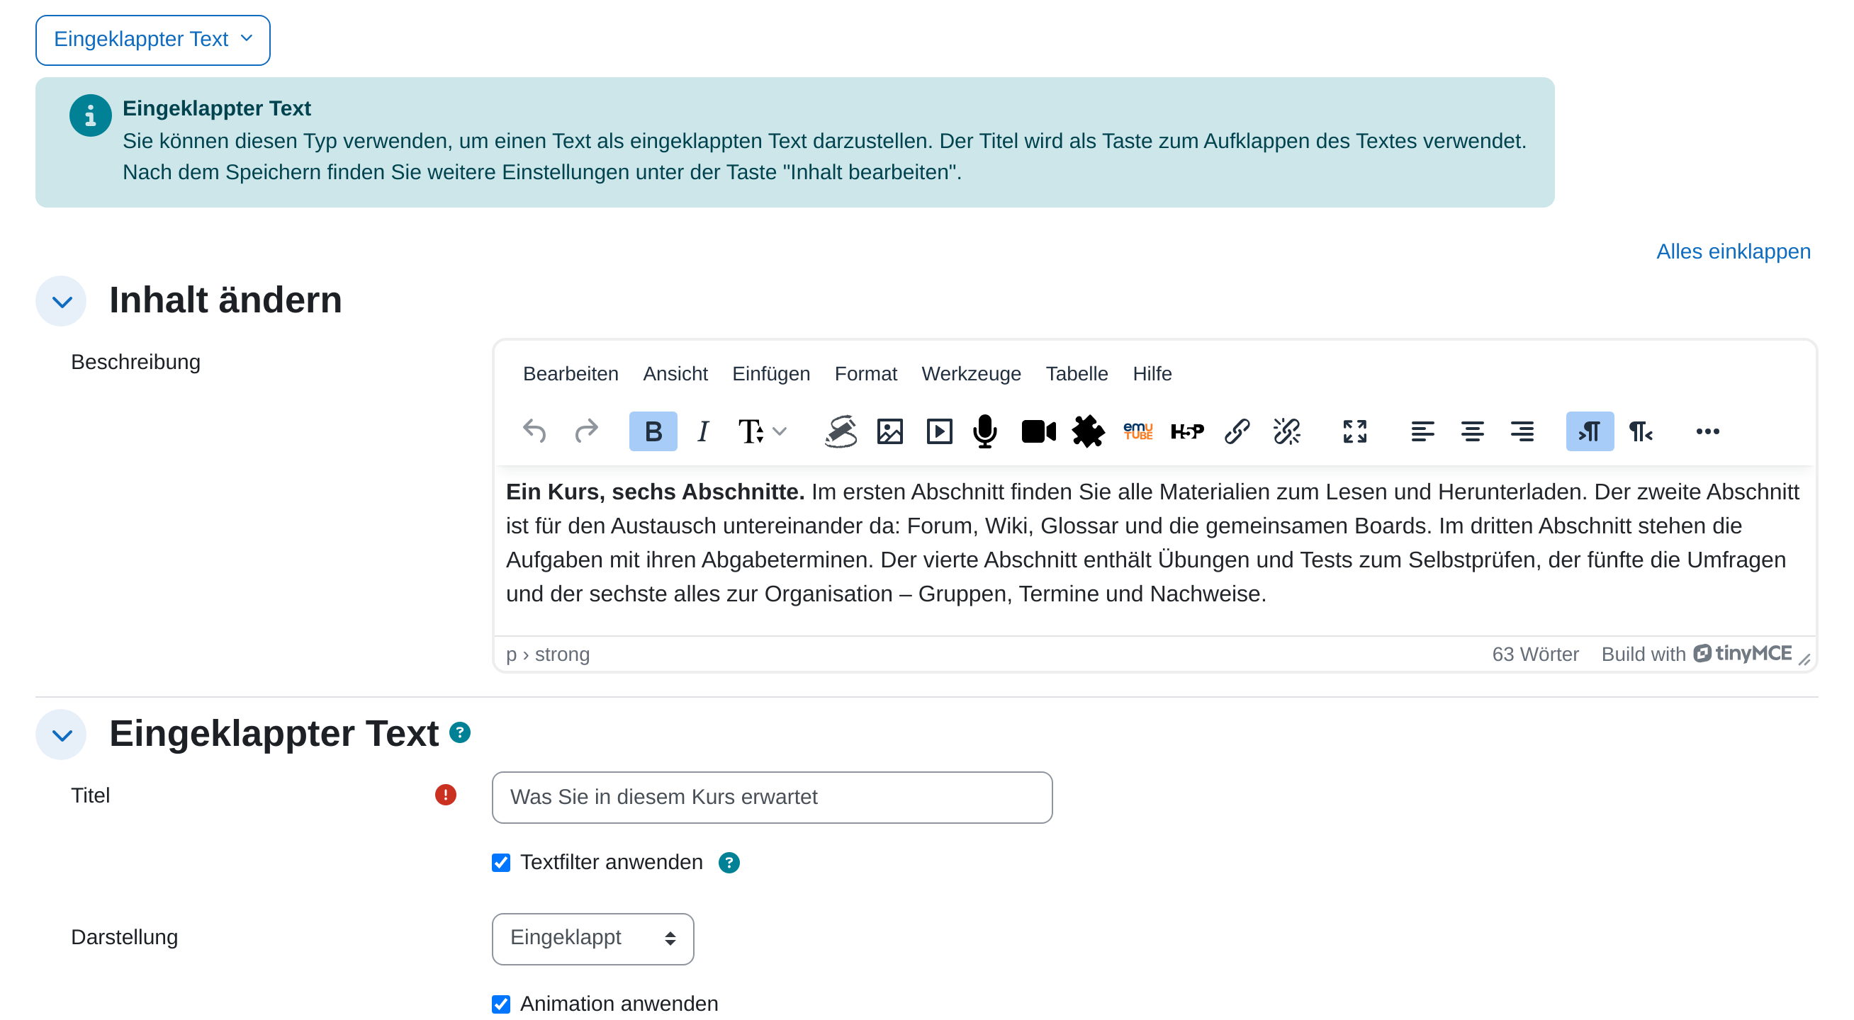The image size is (1854, 1020).
Task: Set right-to-left text direction
Action: [x=1639, y=431]
